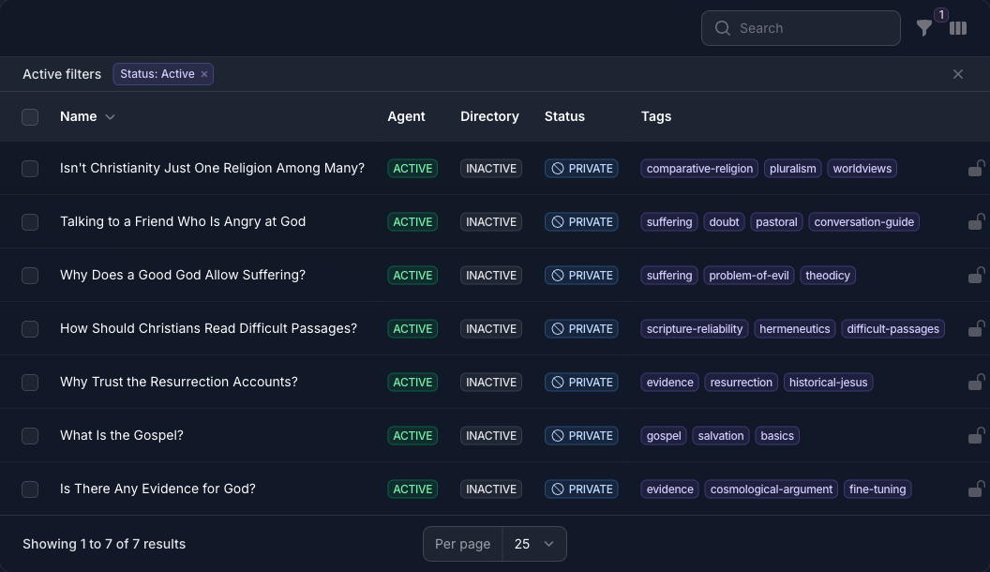Viewport: 990px width, 572px height.
Task: Click PRIVATE badge in Resurrection Accounts row
Action: [581, 382]
